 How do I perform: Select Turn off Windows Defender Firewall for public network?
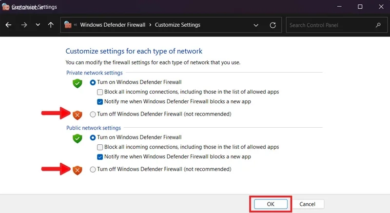point(93,169)
